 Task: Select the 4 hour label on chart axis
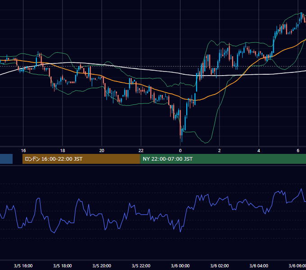pos(259,150)
